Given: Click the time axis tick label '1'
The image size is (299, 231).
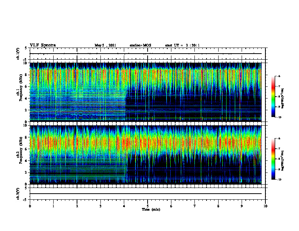Looking at the screenshot, I should coord(53,206).
